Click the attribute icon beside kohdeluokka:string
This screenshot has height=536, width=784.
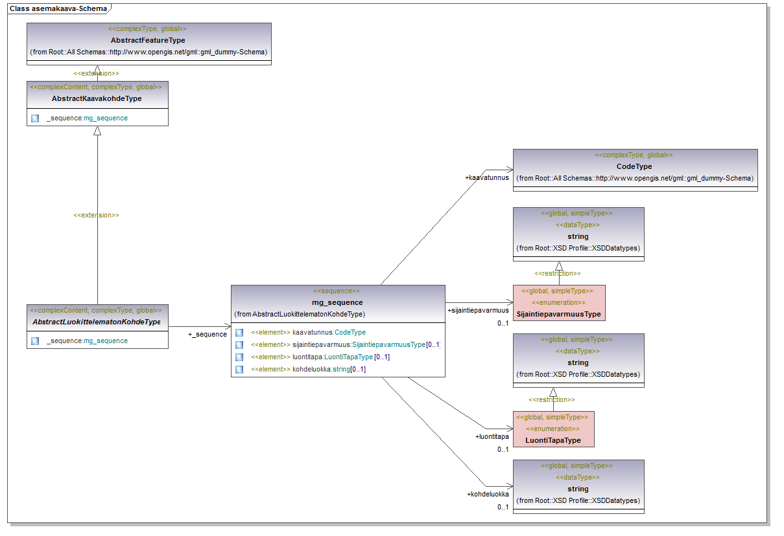pyautogui.click(x=239, y=370)
